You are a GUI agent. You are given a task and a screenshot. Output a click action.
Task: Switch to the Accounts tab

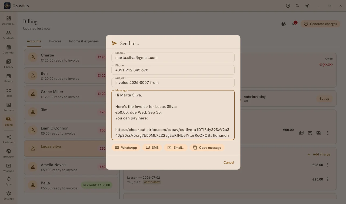pyautogui.click(x=34, y=41)
